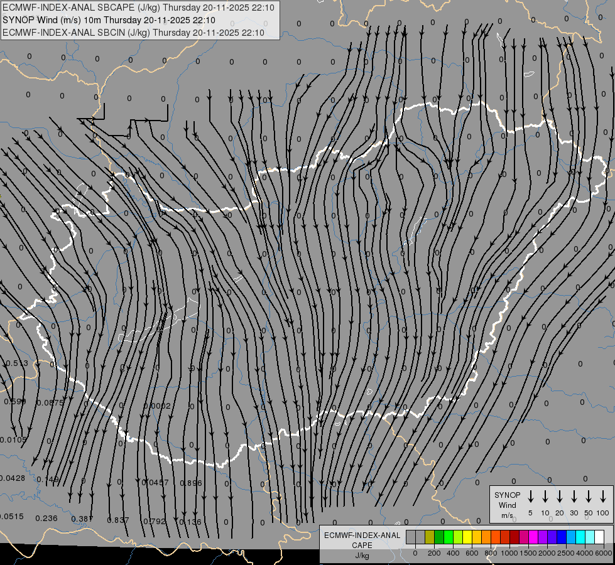This screenshot has width=615, height=565.
Task: Click the 0.896 value on the map
Action: point(191,483)
